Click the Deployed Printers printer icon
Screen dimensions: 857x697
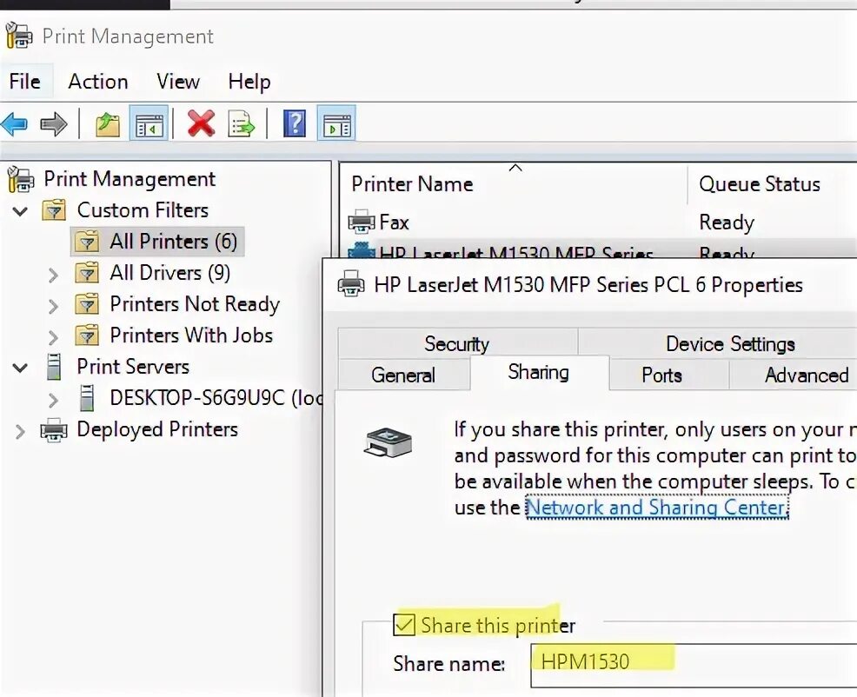click(x=54, y=430)
